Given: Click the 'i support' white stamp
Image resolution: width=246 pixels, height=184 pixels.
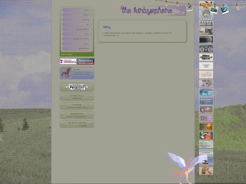Looking at the screenshot, I should coord(206,66).
